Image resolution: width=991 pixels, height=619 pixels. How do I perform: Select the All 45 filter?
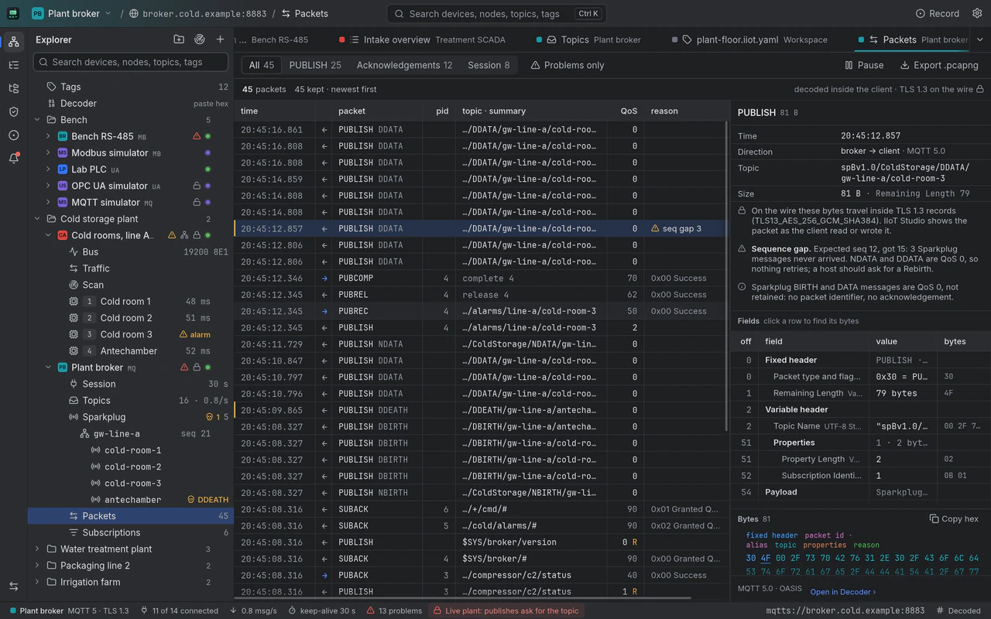(x=262, y=65)
